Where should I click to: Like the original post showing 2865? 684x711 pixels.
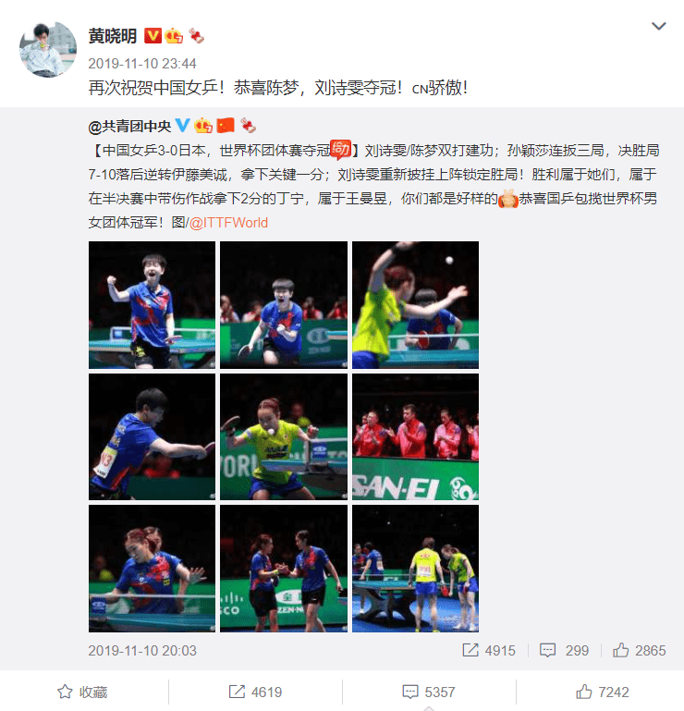pos(639,651)
